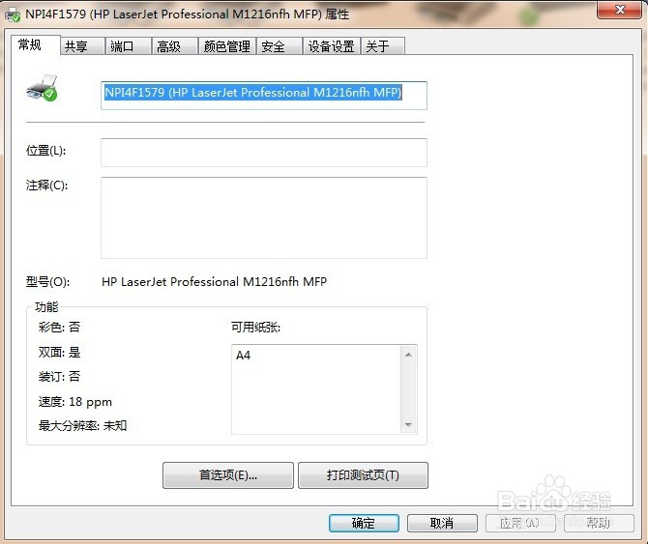Click the 最大分辨率: 未知 text
This screenshot has width=648, height=544.
[x=82, y=425]
